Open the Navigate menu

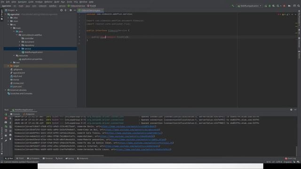[x=22, y=2]
